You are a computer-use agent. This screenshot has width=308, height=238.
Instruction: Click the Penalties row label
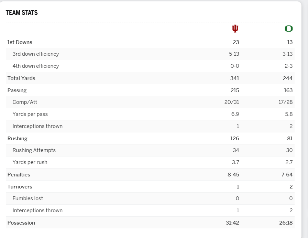(19, 175)
